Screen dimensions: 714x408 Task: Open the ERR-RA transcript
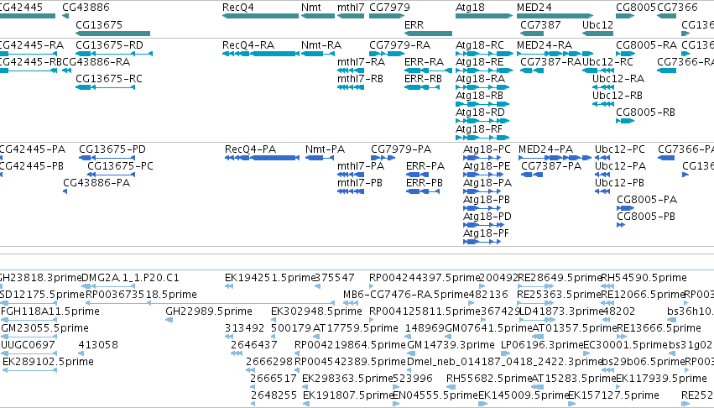(428, 71)
